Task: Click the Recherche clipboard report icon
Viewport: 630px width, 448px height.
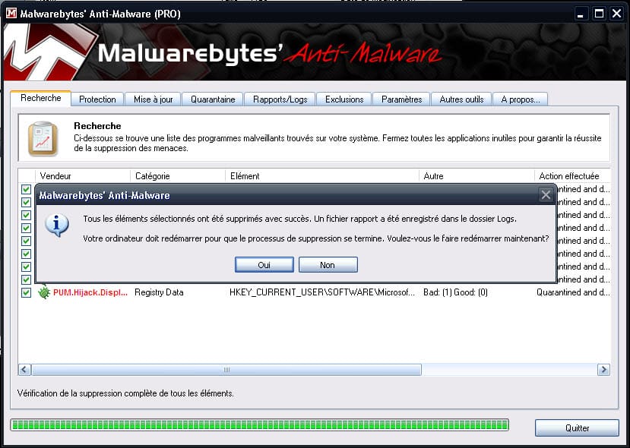Action: [x=43, y=138]
